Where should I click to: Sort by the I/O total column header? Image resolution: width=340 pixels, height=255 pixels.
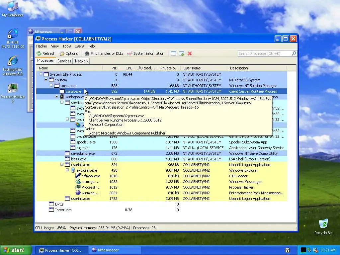coord(146,68)
